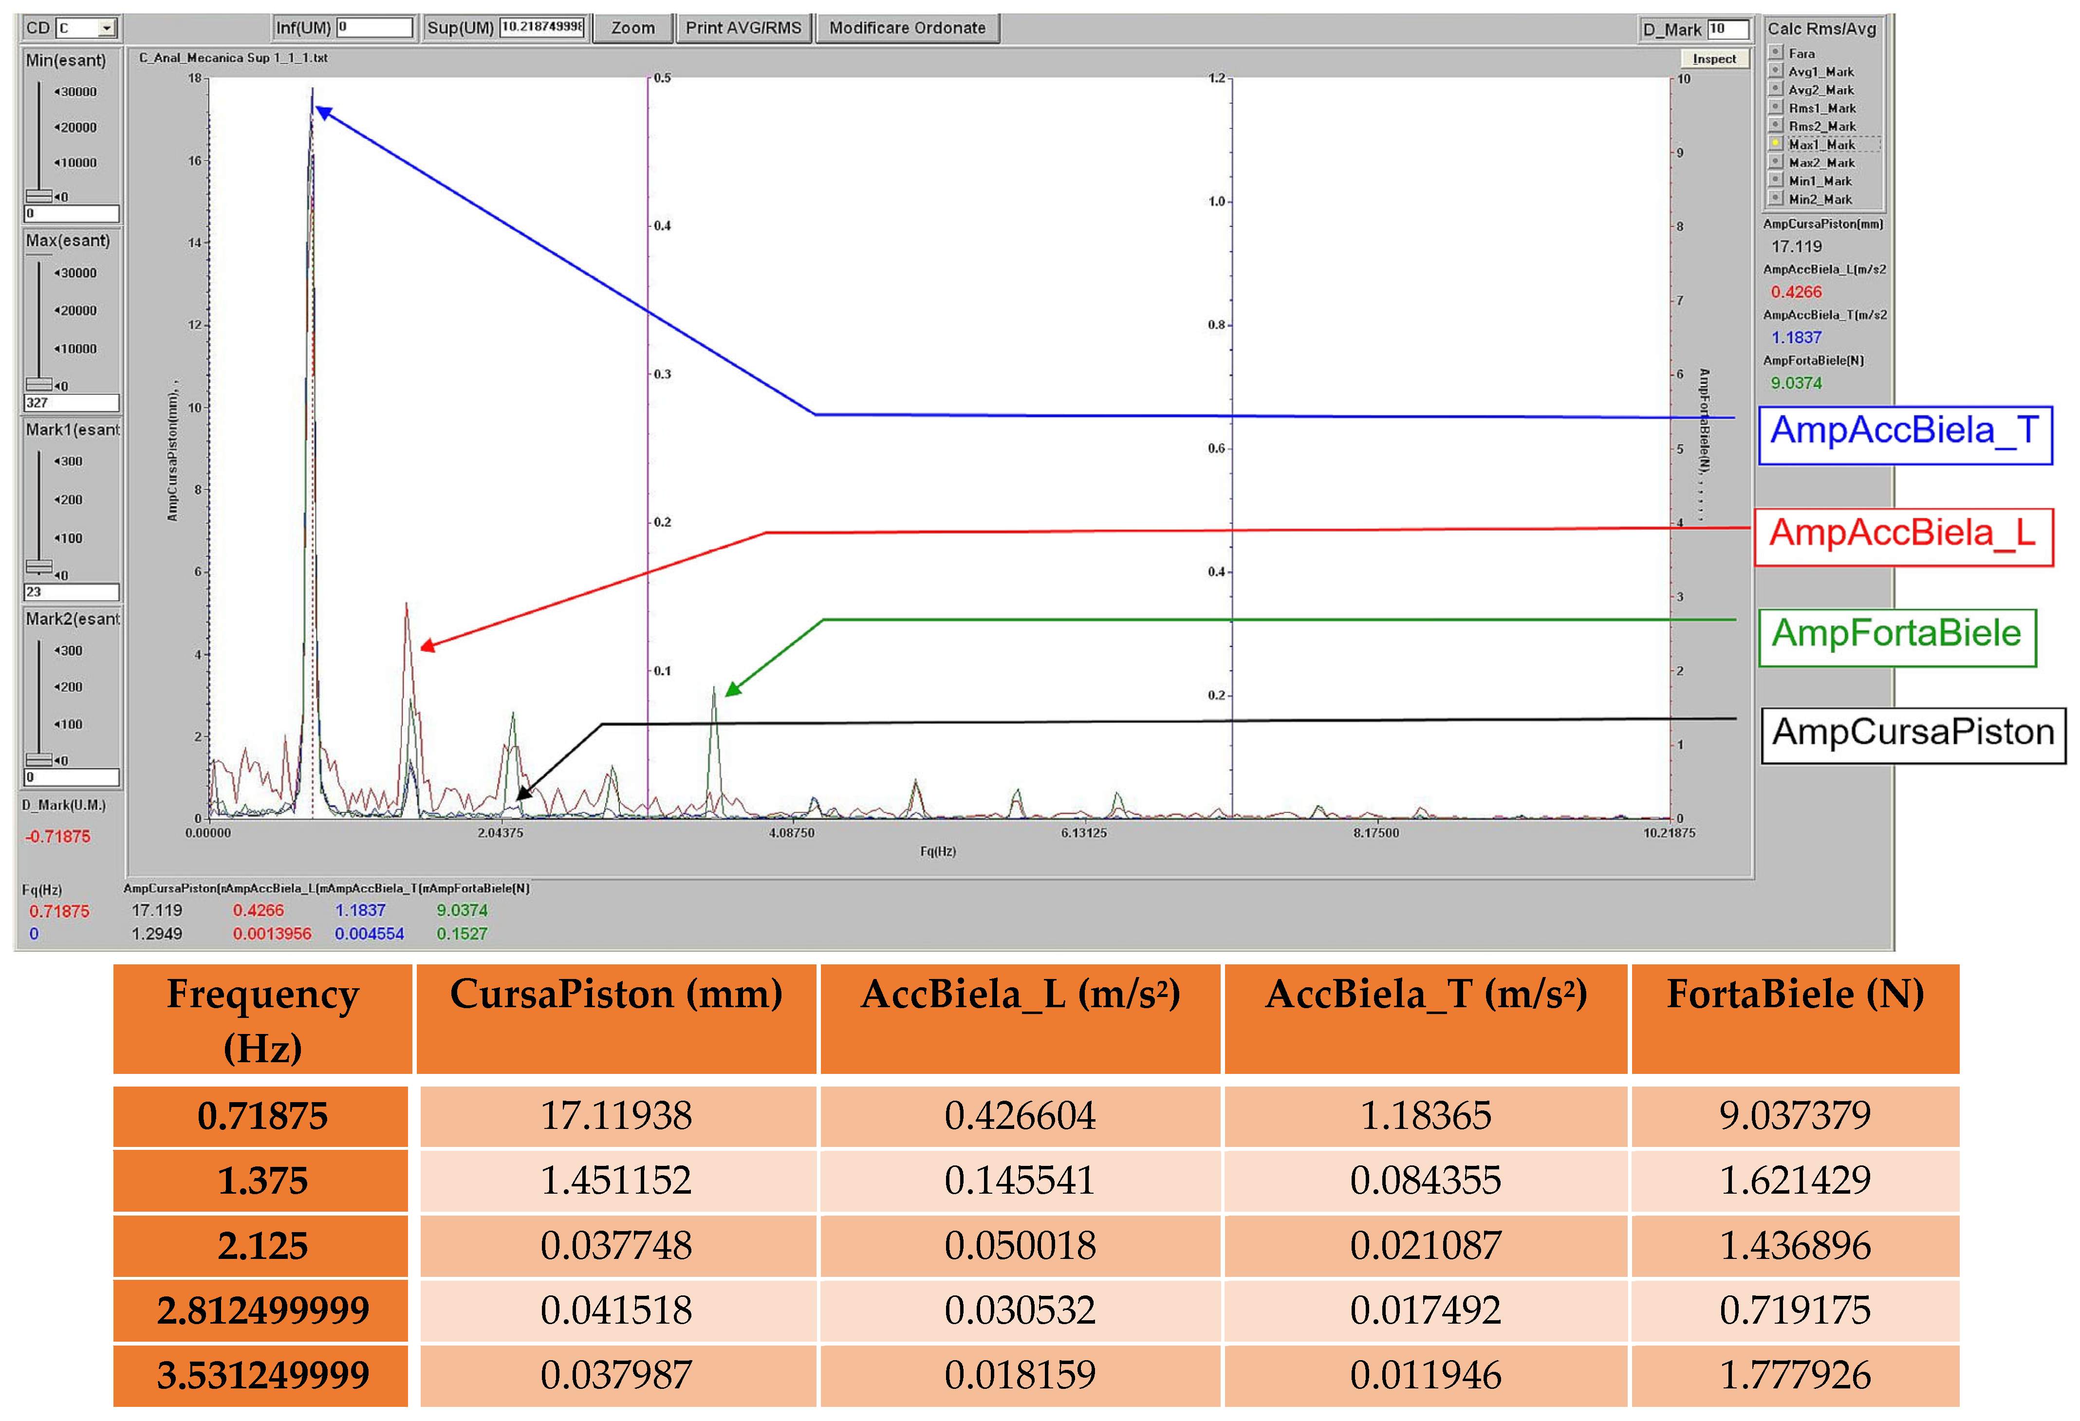Click the Mark1(esant) slider handle
This screenshot has width=2080, height=1421.
39,566
